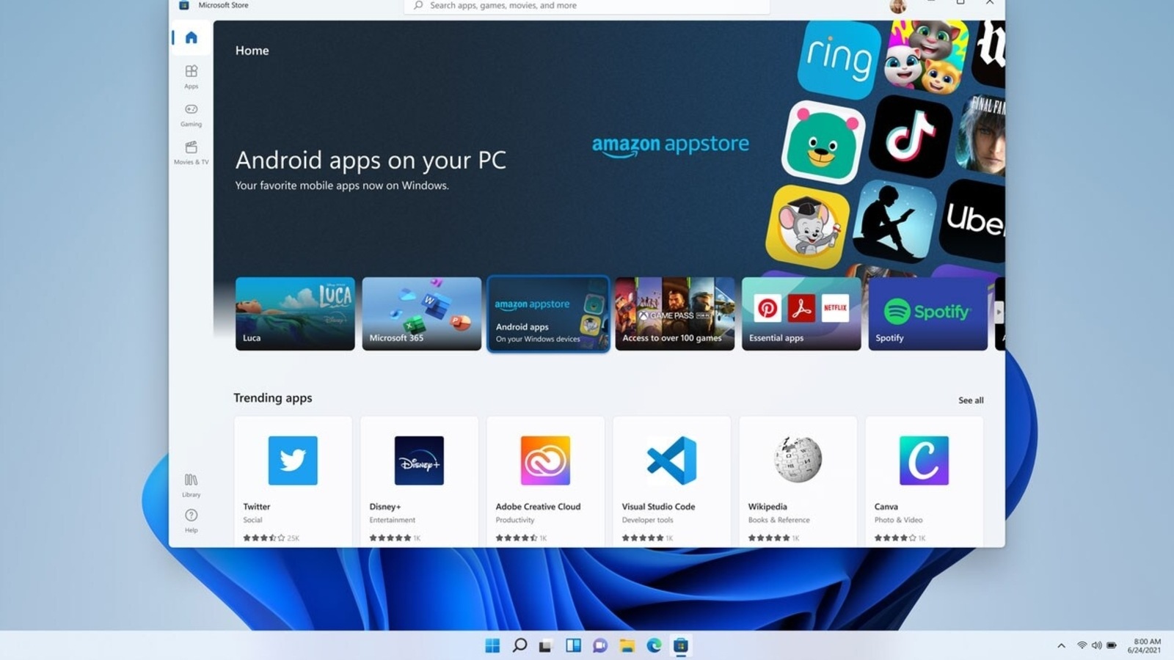Click the amazon appstore logo in banner
This screenshot has height=660, width=1174.
click(x=671, y=144)
